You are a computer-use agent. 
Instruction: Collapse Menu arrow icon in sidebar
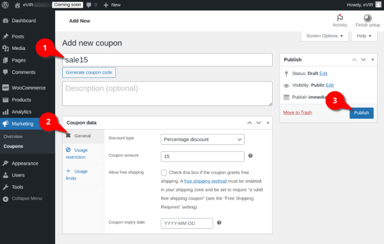[x=6, y=199]
